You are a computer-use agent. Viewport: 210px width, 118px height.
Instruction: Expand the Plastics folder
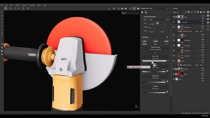[x=176, y=69]
